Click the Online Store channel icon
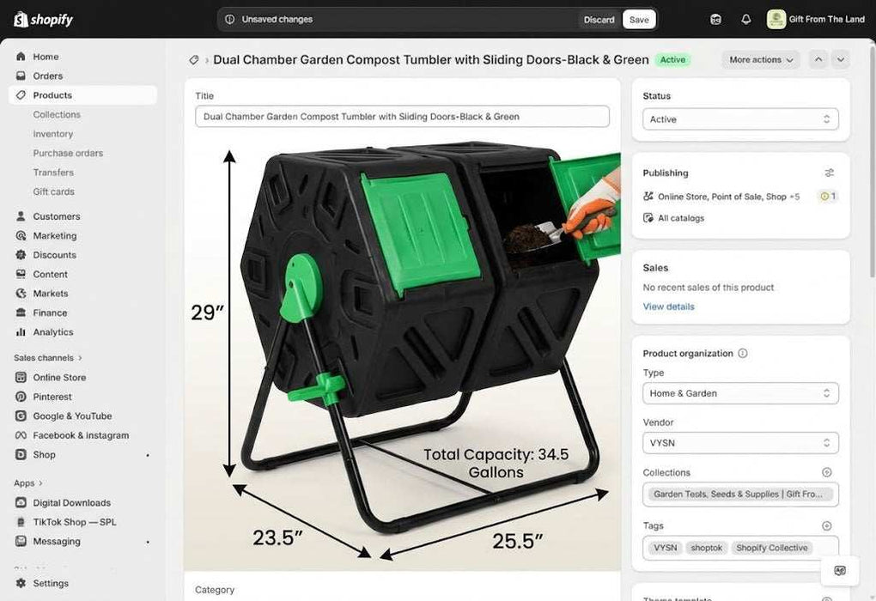Screen dimensions: 876x601 point(21,378)
